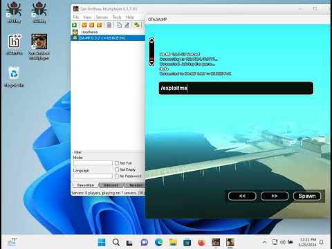Click the red chat scrollbar thumb
Viewport: 332px width, 249px height.
[x=151, y=59]
